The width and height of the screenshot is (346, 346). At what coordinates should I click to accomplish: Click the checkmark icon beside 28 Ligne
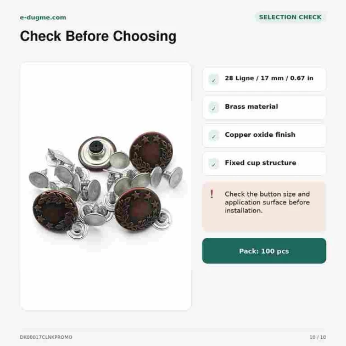tap(214, 80)
